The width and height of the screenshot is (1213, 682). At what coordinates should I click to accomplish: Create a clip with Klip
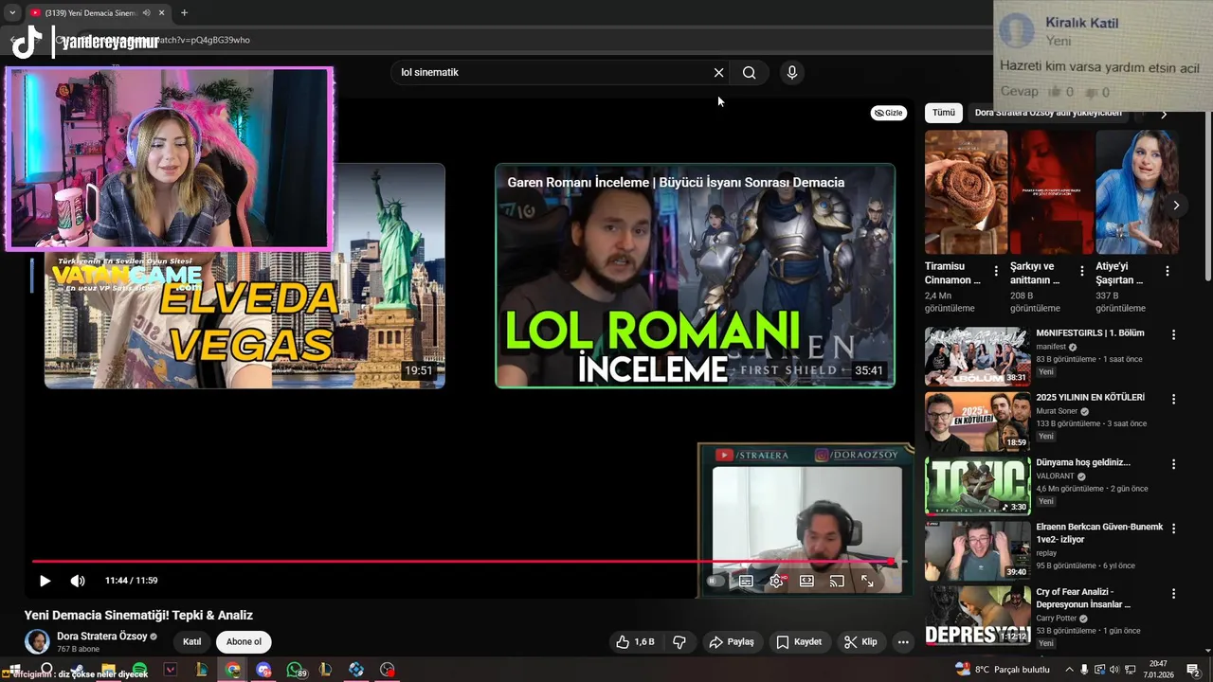(860, 641)
